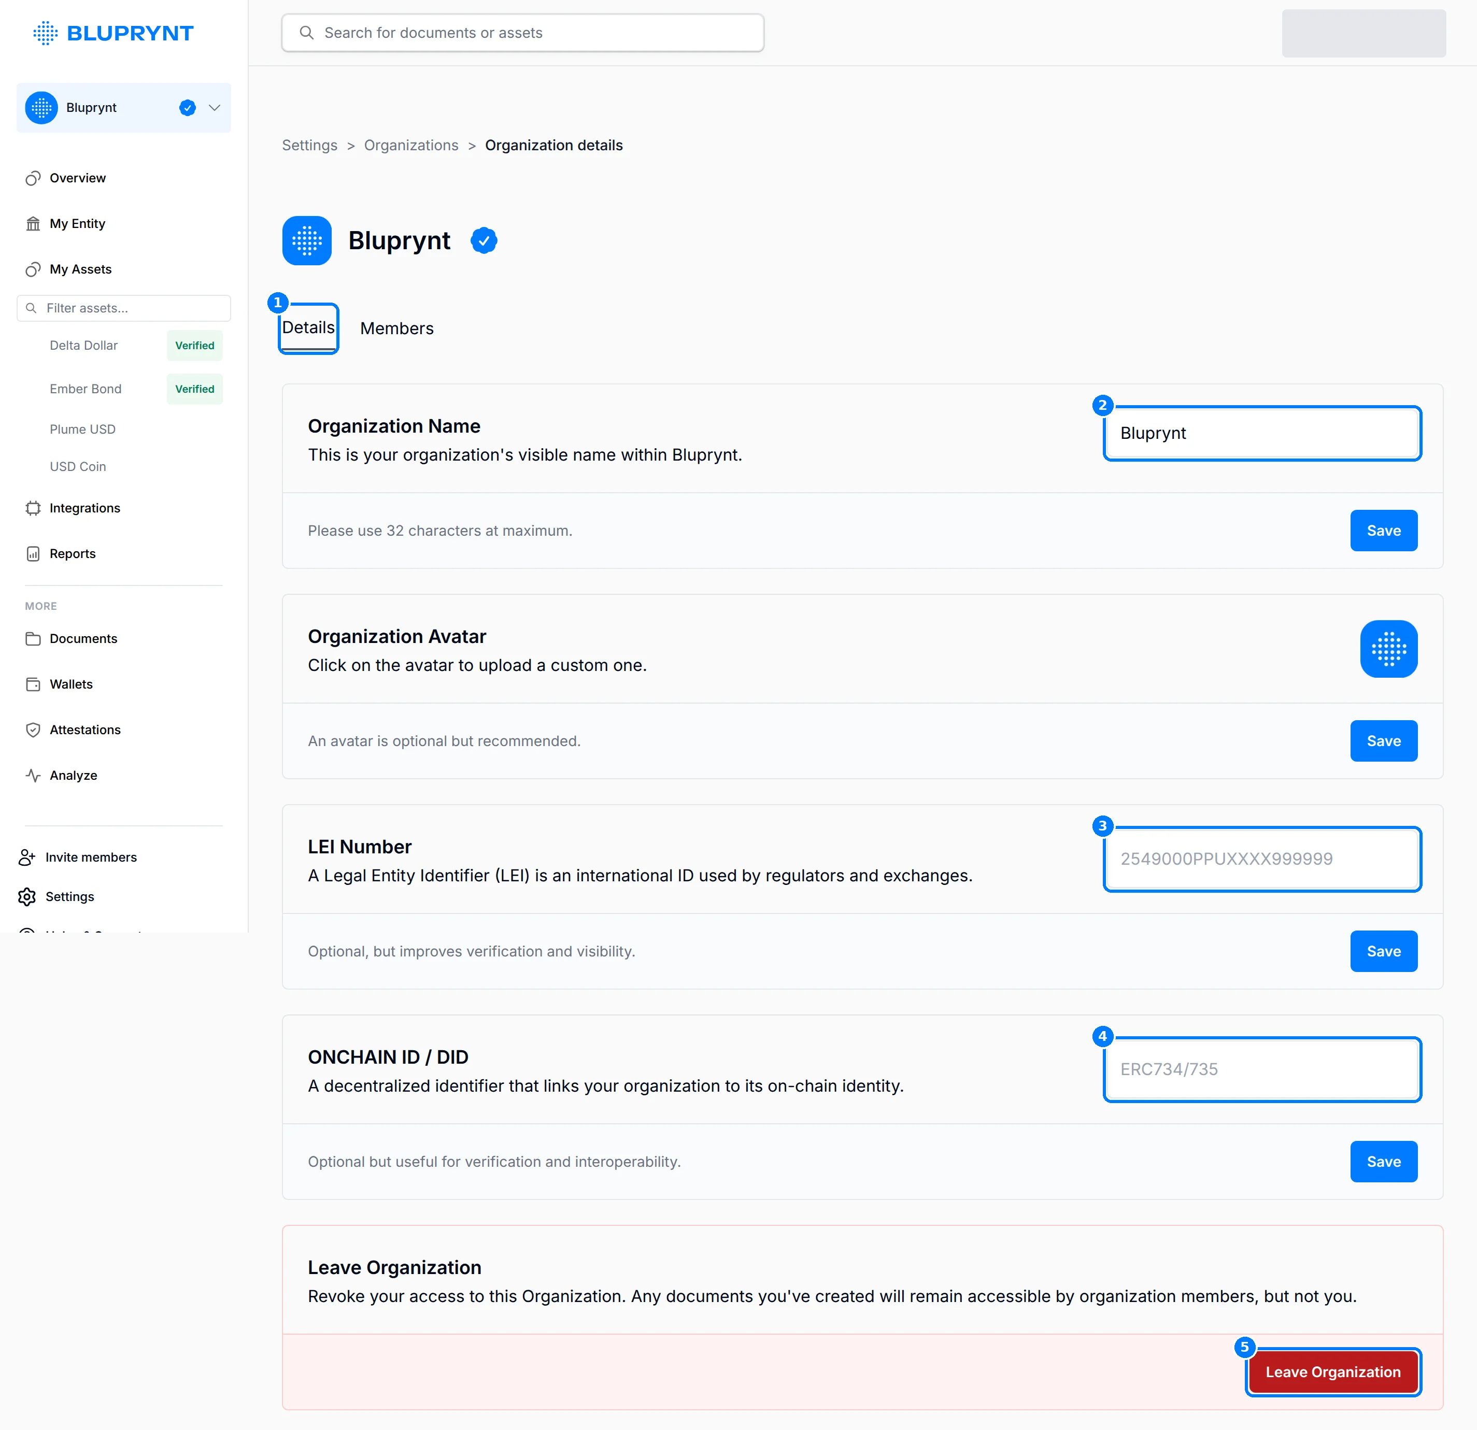
Task: Expand the Bluprynt organization switcher chevron
Action: tap(215, 108)
